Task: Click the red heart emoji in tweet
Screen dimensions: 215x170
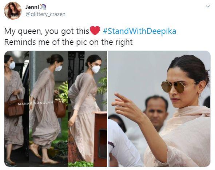Action: (95, 31)
